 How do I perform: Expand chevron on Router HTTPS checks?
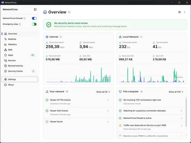(x=108, y=100)
